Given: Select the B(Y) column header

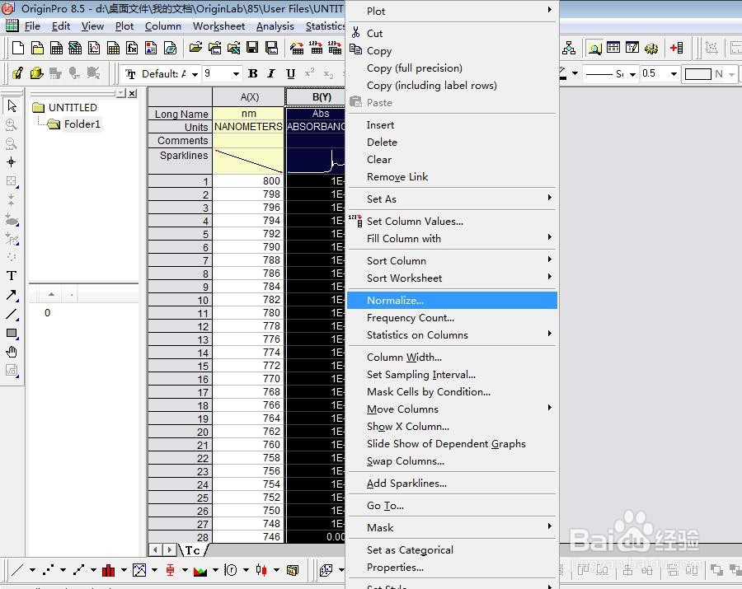Looking at the screenshot, I should (316, 97).
